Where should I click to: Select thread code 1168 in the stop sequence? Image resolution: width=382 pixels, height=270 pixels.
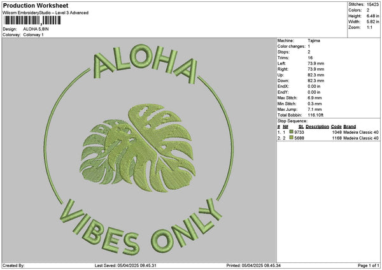[337, 138]
